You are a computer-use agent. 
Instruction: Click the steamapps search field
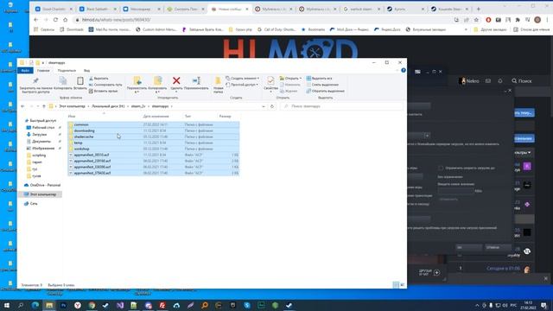341,106
